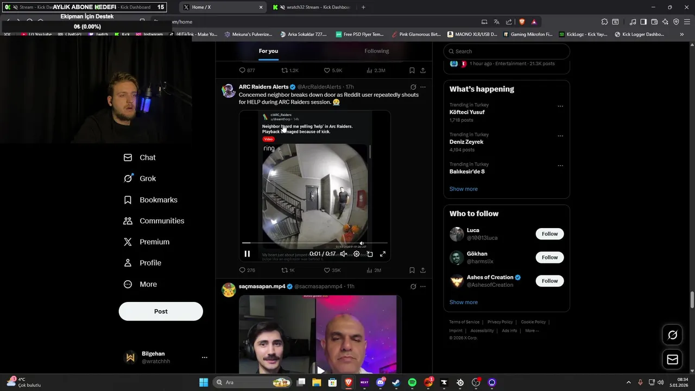Repost the ARC Raiders Alerts post (1K)
The width and height of the screenshot is (695, 391).
tap(288, 270)
